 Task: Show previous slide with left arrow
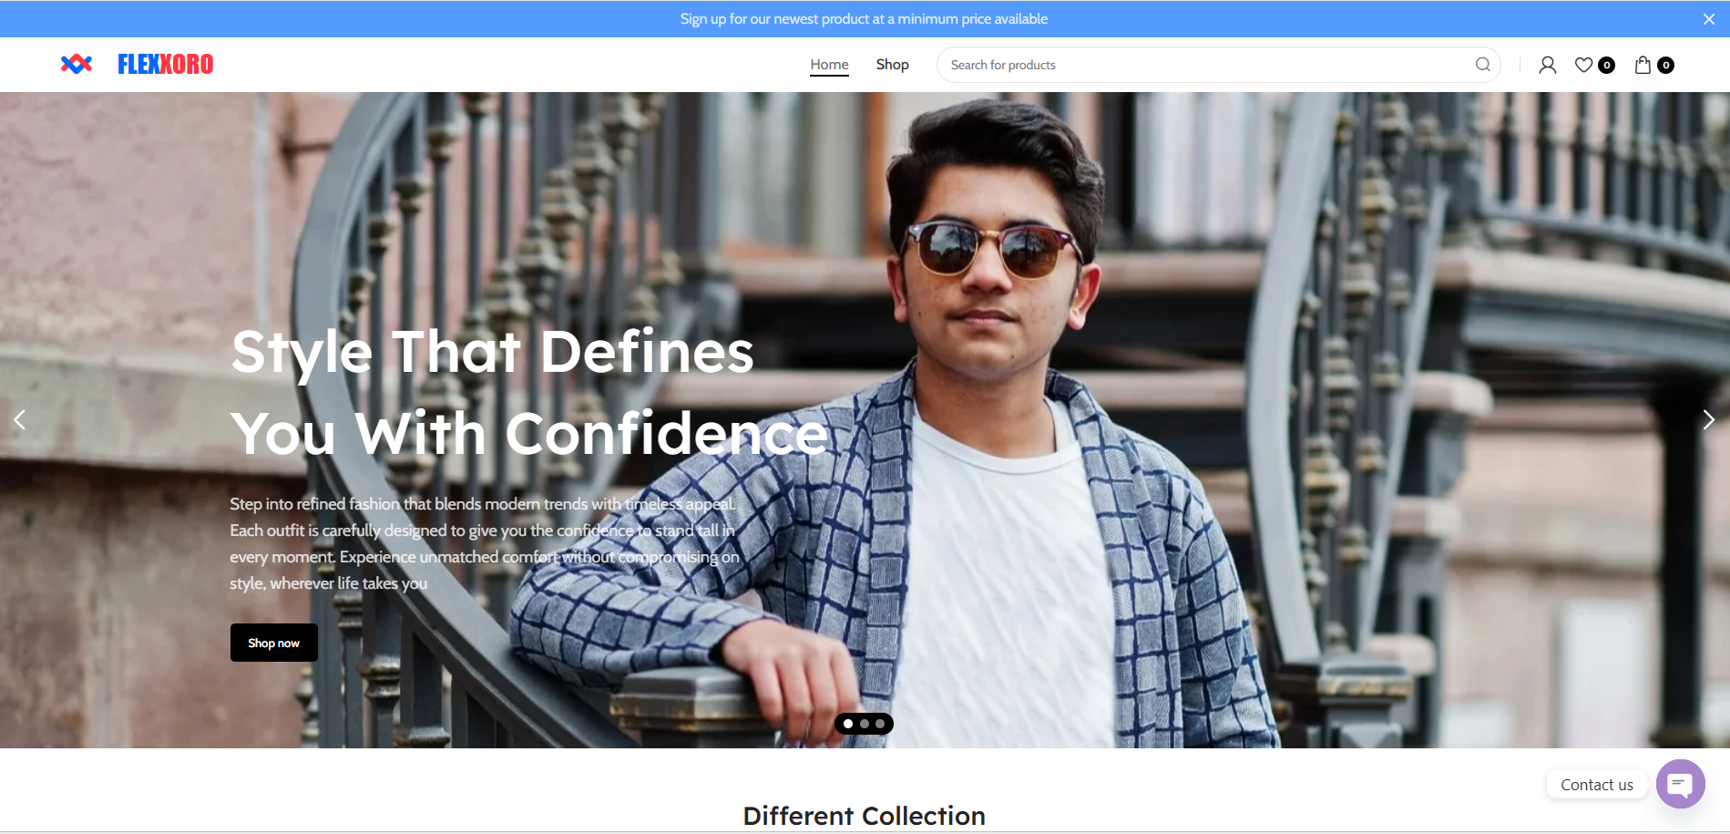pos(20,419)
